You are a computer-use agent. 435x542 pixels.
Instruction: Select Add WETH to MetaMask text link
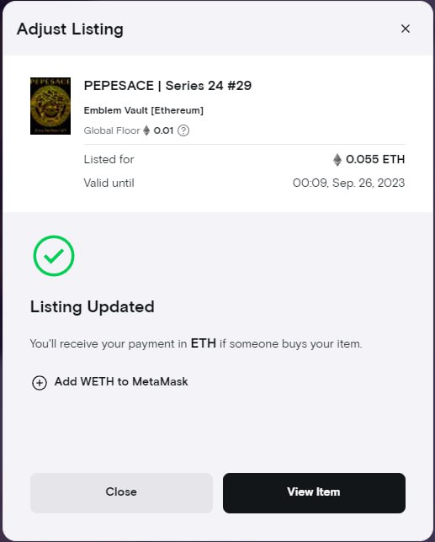pyautogui.click(x=121, y=381)
